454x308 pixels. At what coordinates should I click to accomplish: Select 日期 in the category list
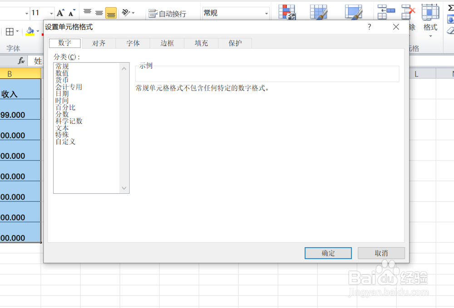(x=62, y=93)
